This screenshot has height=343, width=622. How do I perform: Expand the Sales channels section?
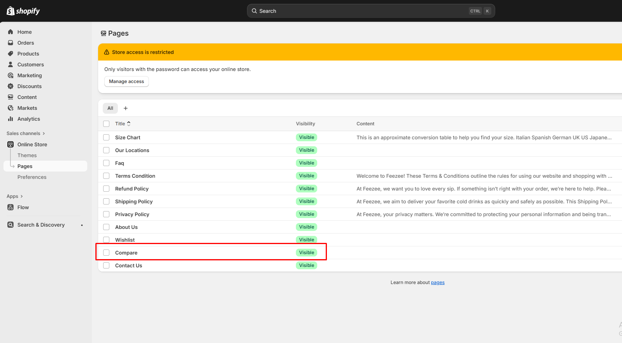pyautogui.click(x=43, y=133)
